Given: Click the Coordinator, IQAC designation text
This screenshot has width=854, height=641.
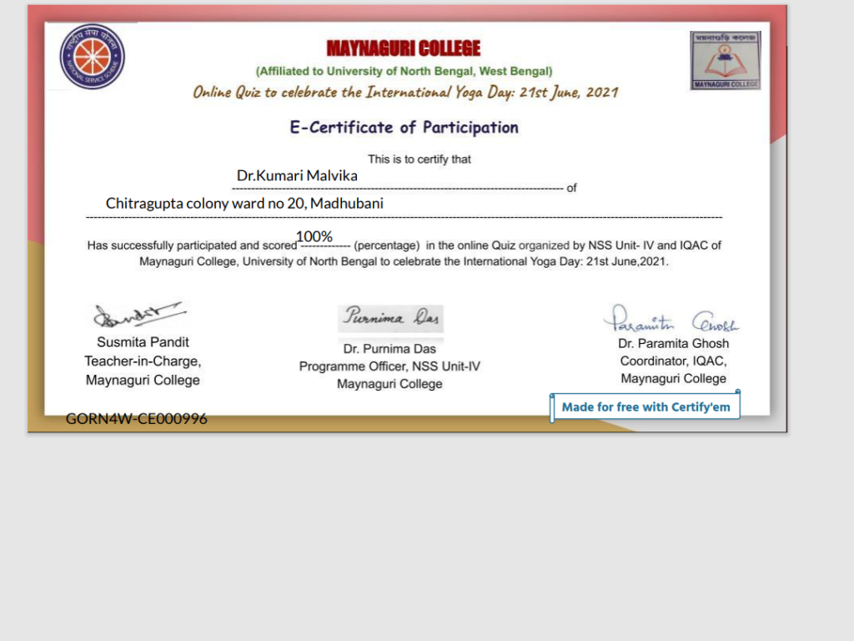Looking at the screenshot, I should [673, 361].
